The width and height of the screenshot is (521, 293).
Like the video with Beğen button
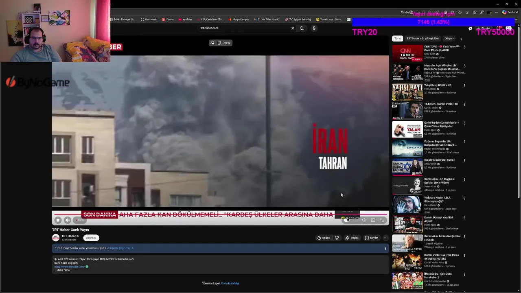(x=323, y=238)
